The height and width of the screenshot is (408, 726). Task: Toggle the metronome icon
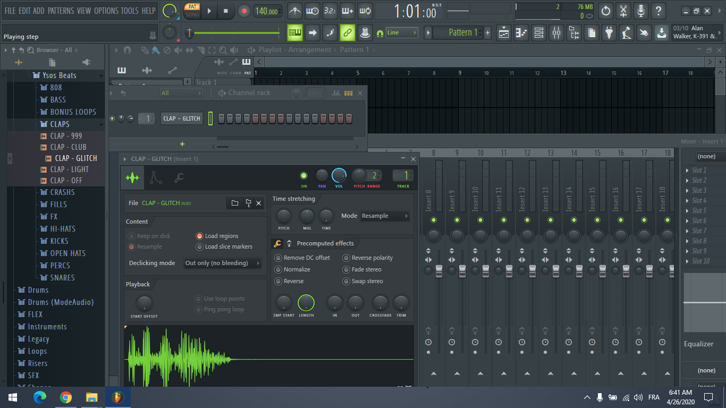click(x=294, y=11)
